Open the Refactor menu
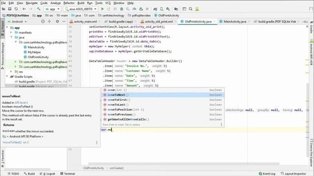This screenshot has height=176, width=314. pyautogui.click(x=69, y=3)
